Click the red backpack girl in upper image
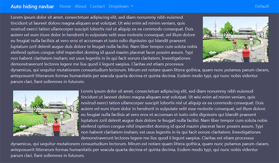The image size is (279, 163). [x=246, y=52]
